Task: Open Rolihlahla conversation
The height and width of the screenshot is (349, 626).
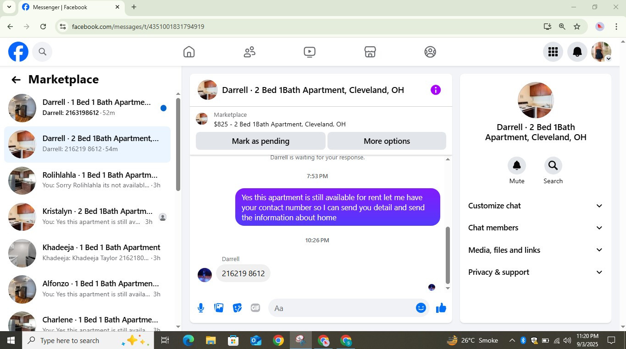Action: tap(87, 180)
